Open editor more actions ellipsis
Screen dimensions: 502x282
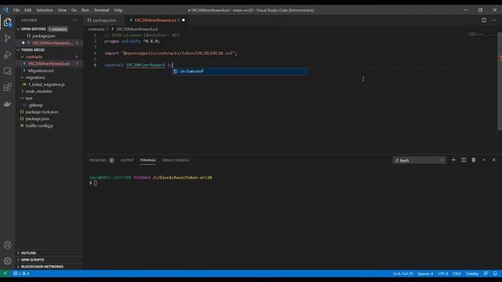(493, 20)
